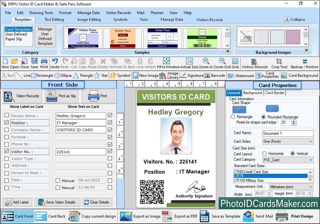Open the Card Category dropdown

pyautogui.click(x=288, y=160)
